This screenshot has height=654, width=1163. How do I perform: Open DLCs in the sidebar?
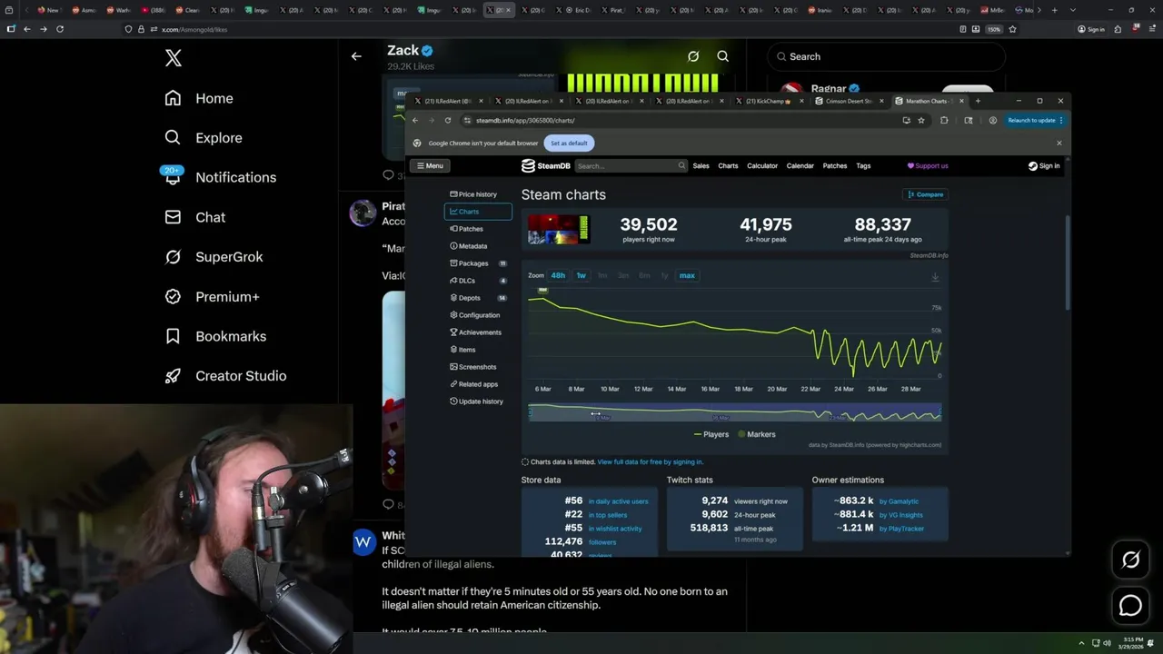478,281
